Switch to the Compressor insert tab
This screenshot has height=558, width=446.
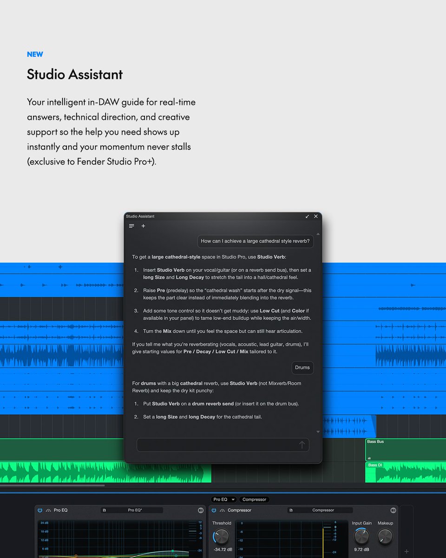[254, 499]
